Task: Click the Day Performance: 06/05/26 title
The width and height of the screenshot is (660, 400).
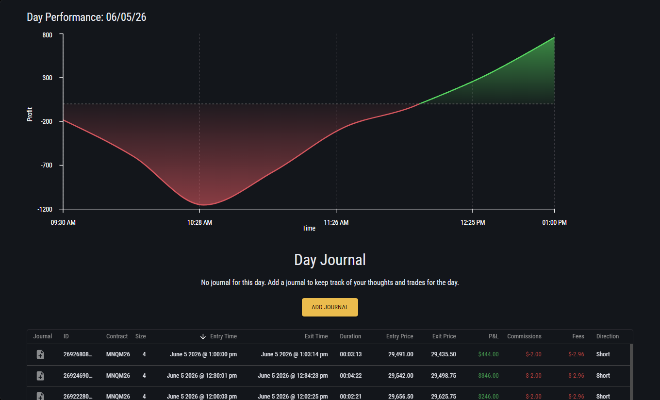Action: pyautogui.click(x=86, y=17)
